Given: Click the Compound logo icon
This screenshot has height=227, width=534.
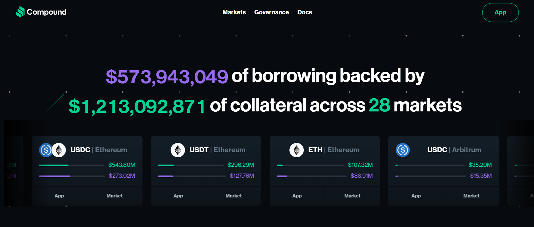Looking at the screenshot, I should (x=20, y=12).
